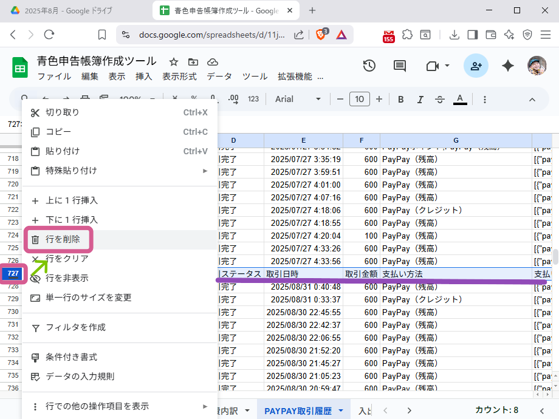
Task: Open the データ menu in menu bar
Action: 219,77
